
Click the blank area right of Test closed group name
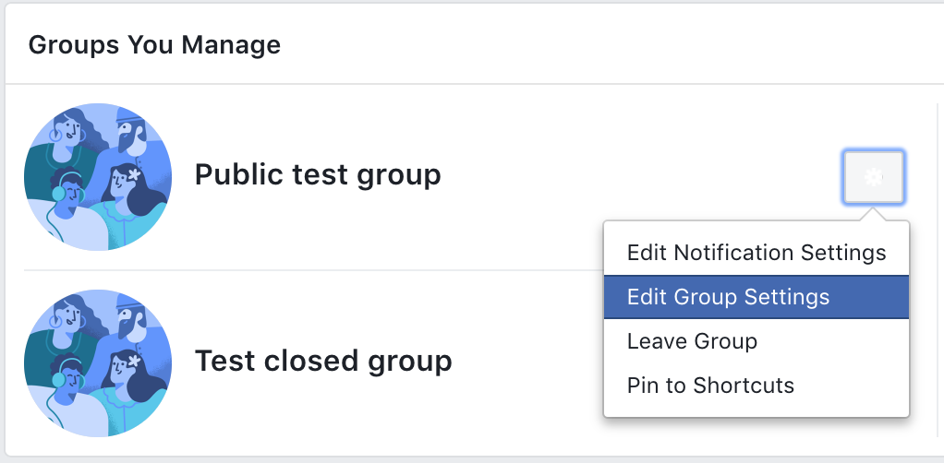click(x=526, y=362)
